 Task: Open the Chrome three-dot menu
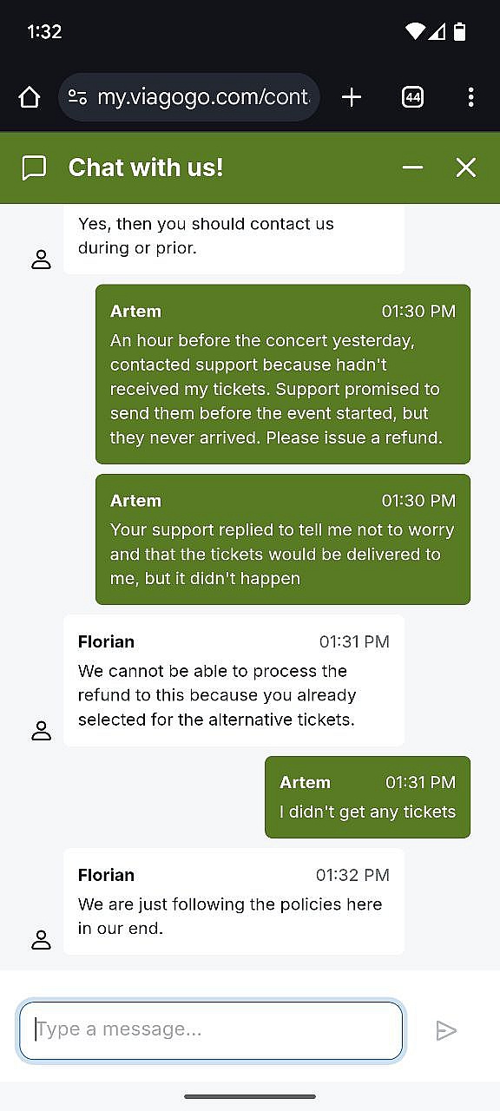(470, 97)
